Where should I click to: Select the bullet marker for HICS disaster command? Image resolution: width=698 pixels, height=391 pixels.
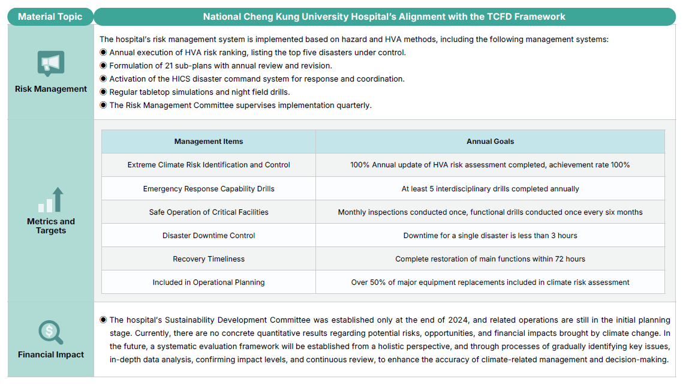(103, 79)
